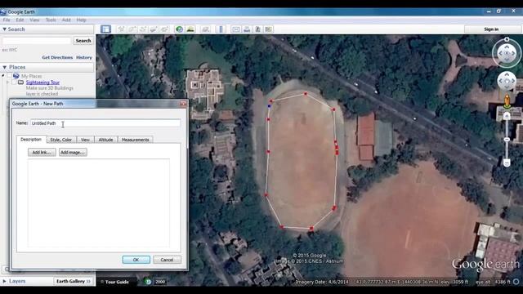523x294 pixels.
Task: Open the Earth Gallery button
Action: [74, 281]
